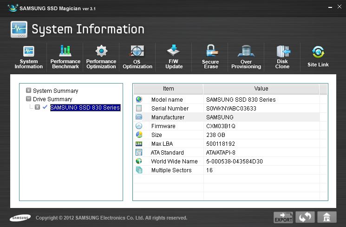
Task: Click the Item column header
Action: (168, 89)
